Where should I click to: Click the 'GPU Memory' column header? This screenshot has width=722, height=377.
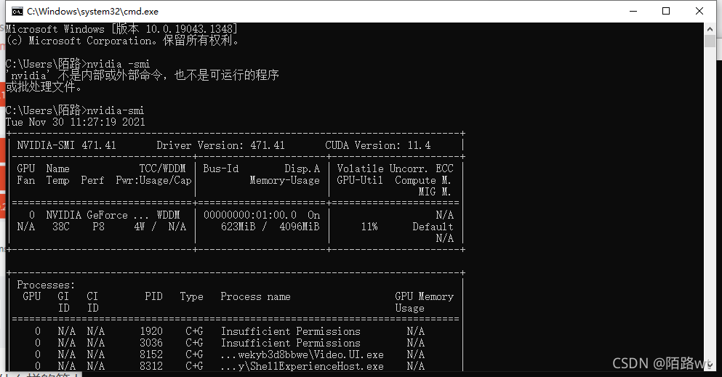[x=424, y=296]
